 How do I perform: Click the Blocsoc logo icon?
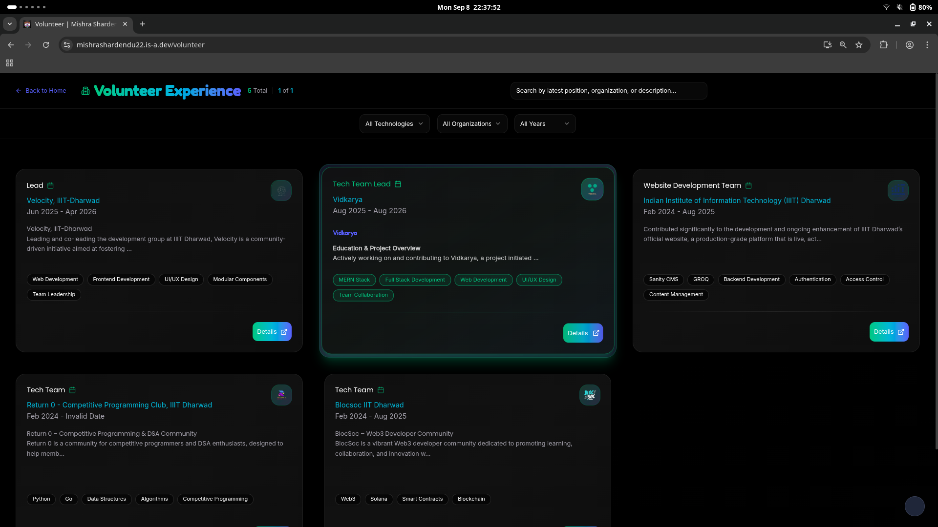point(590,395)
